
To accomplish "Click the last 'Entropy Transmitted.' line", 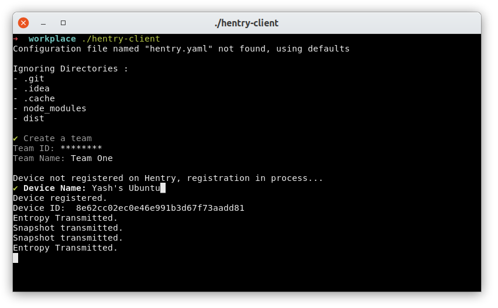I will [x=65, y=248].
